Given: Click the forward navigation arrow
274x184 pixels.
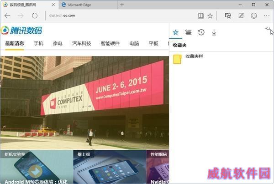Looking at the screenshot, I should (21, 15).
